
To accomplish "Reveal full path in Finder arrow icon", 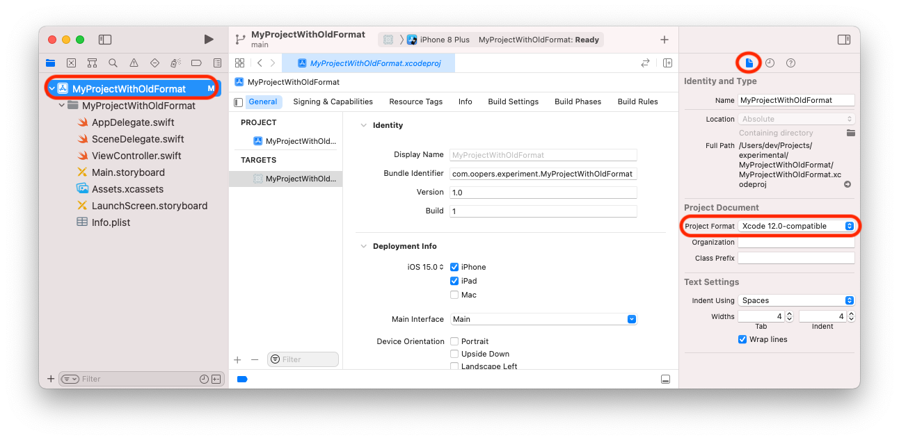I will pyautogui.click(x=848, y=185).
